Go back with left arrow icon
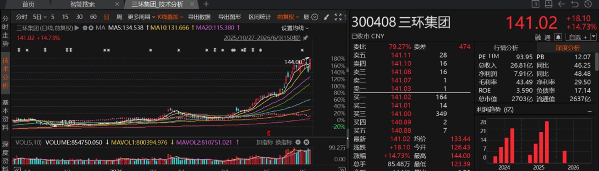This screenshot has width=599, height=171. tap(562, 4)
